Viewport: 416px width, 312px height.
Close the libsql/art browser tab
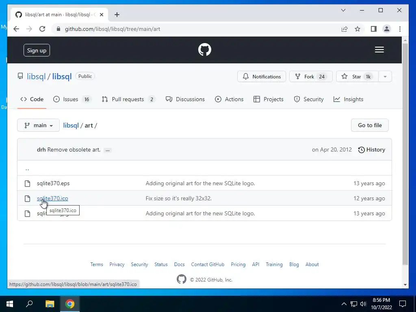pos(101,15)
